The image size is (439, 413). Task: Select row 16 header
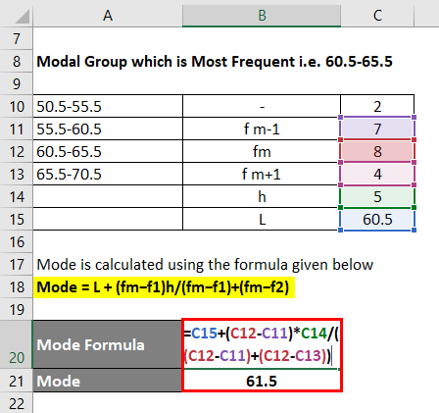point(17,241)
